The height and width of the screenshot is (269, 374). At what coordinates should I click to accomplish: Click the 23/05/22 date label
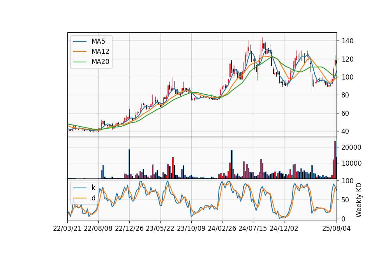[160, 228]
